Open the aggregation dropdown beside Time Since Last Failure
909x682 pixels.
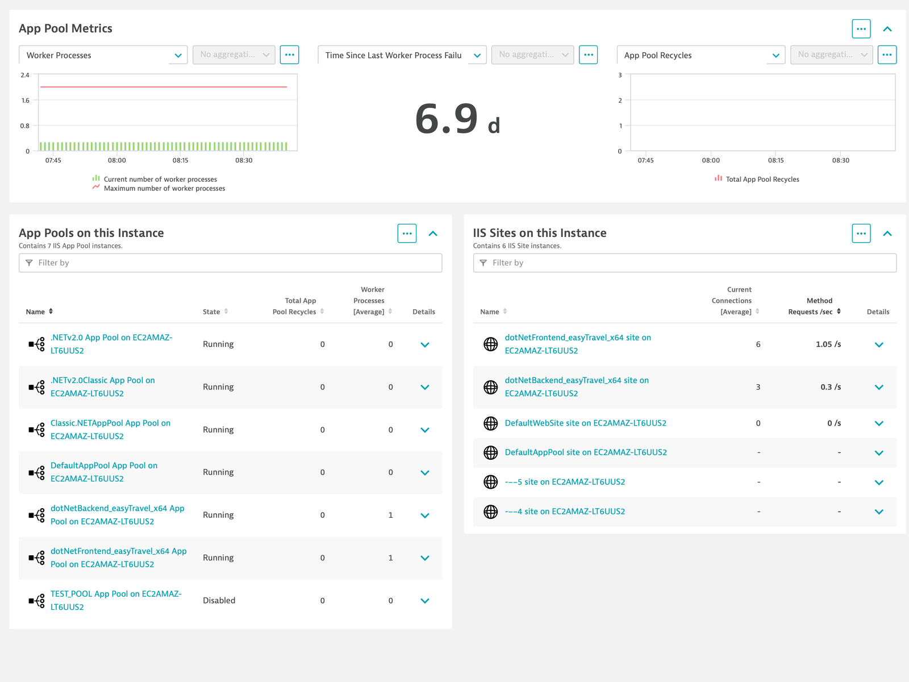tap(533, 55)
